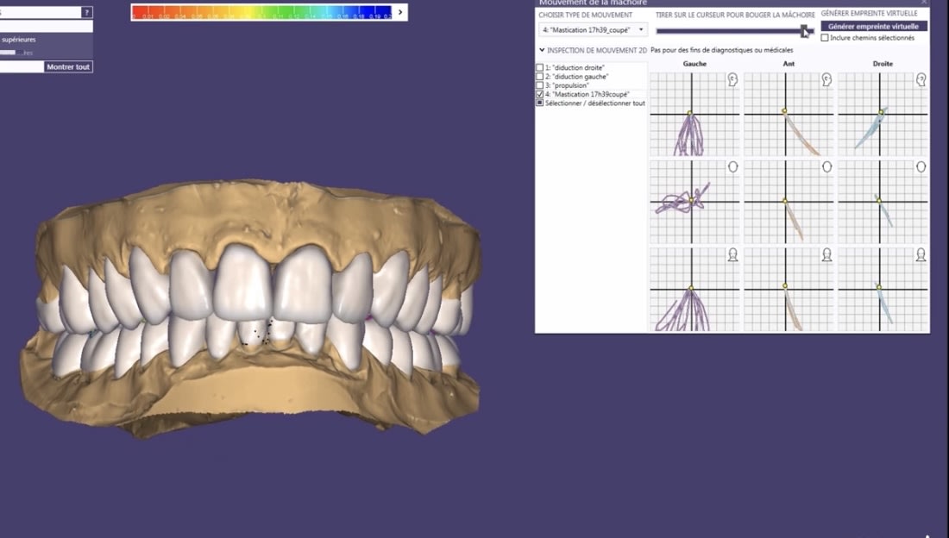The image size is (949, 538).
Task: Check the "propulsion" movement checkbox
Action: 540,85
